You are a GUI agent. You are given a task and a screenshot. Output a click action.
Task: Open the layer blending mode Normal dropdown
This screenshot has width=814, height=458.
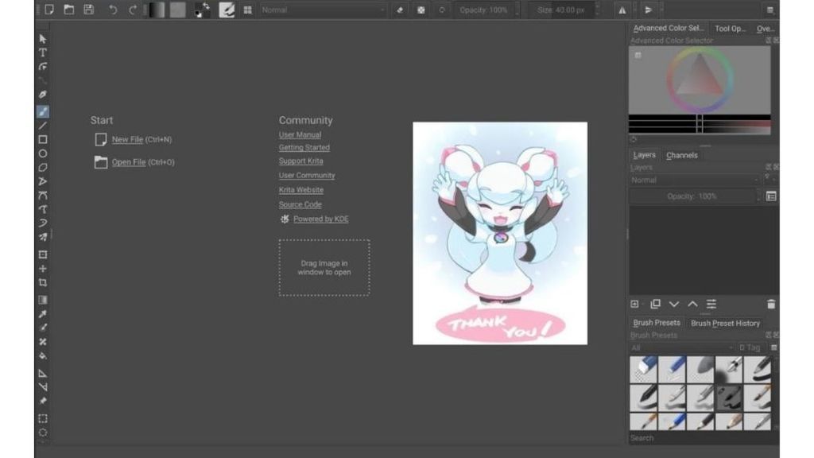[694, 180]
